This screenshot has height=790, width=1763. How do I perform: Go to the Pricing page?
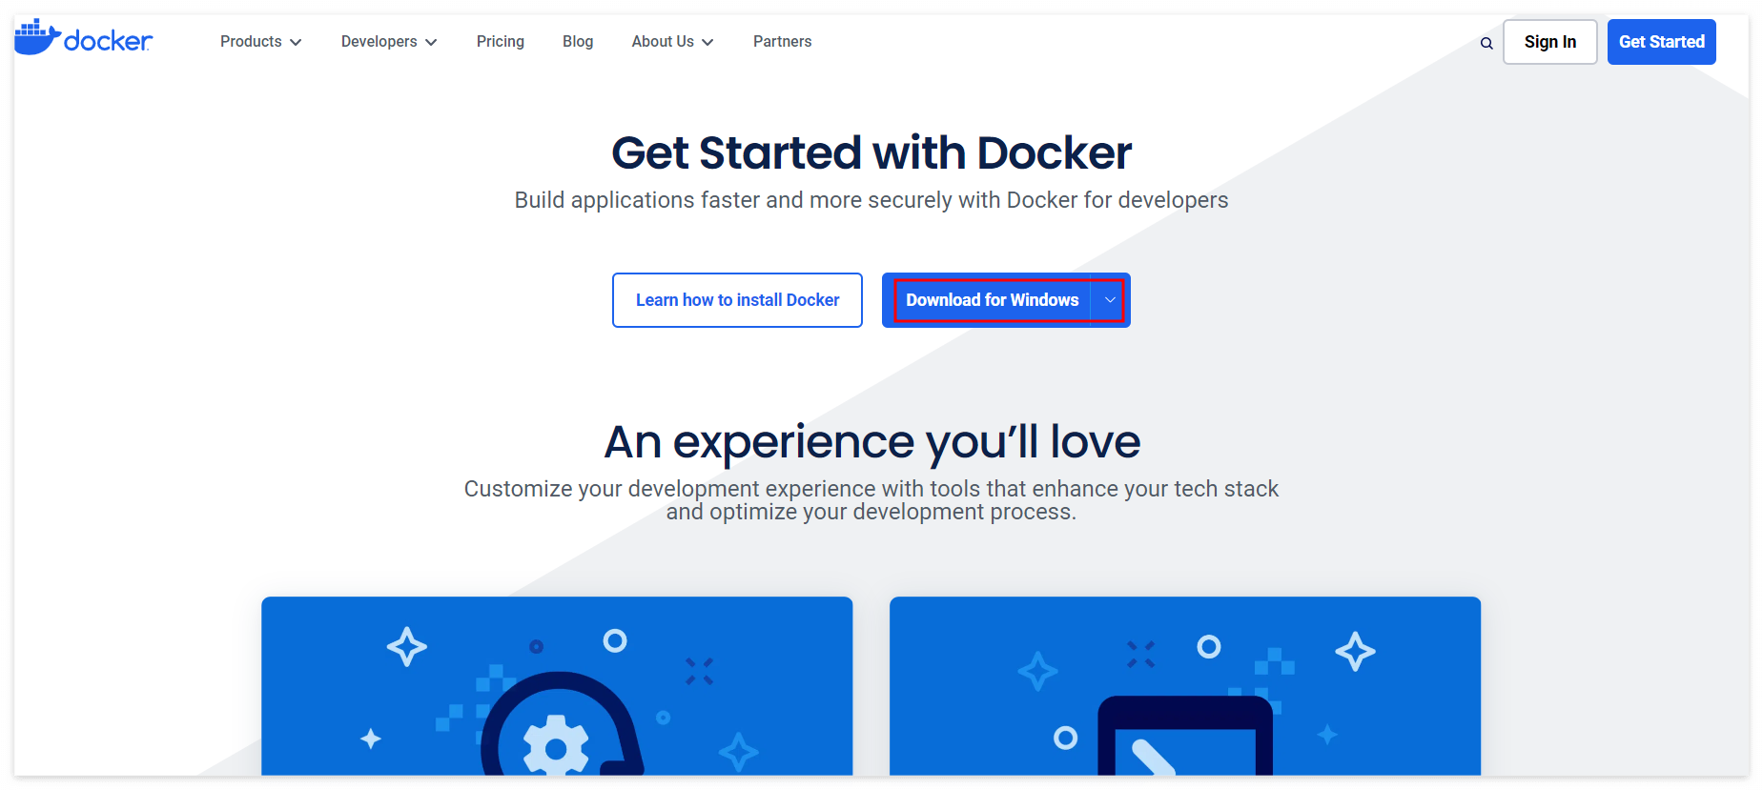coord(501,42)
